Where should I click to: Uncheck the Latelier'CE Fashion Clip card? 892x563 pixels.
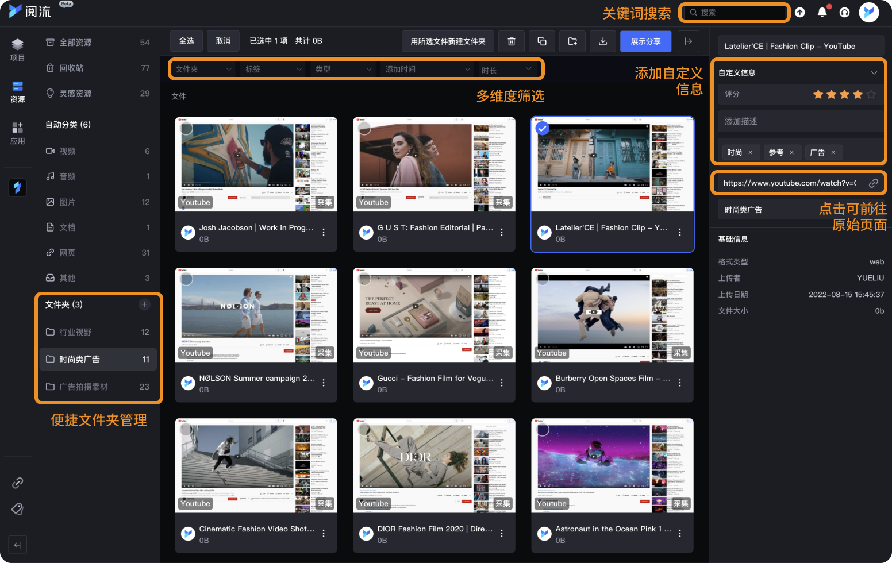pyautogui.click(x=542, y=128)
